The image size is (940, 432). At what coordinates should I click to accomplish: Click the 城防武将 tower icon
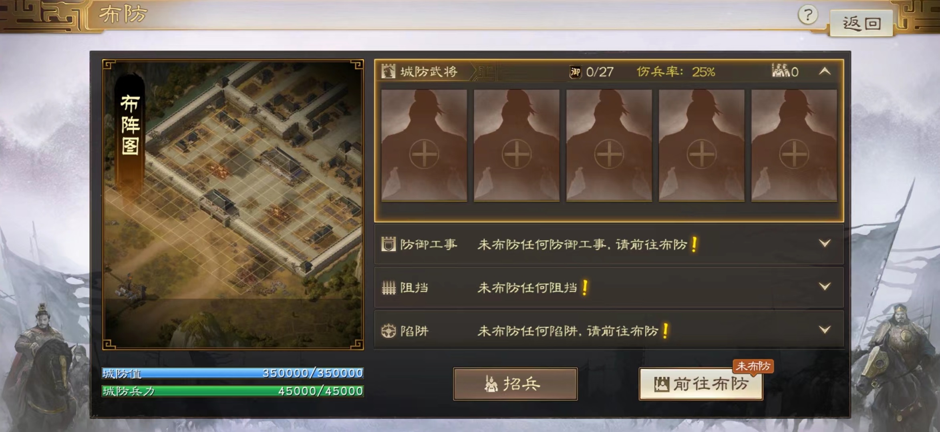[x=388, y=71]
